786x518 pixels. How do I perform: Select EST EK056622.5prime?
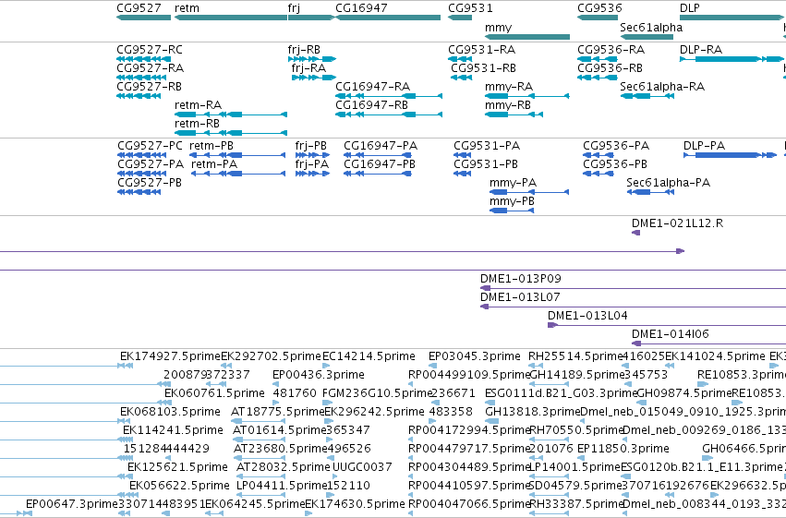click(x=179, y=486)
